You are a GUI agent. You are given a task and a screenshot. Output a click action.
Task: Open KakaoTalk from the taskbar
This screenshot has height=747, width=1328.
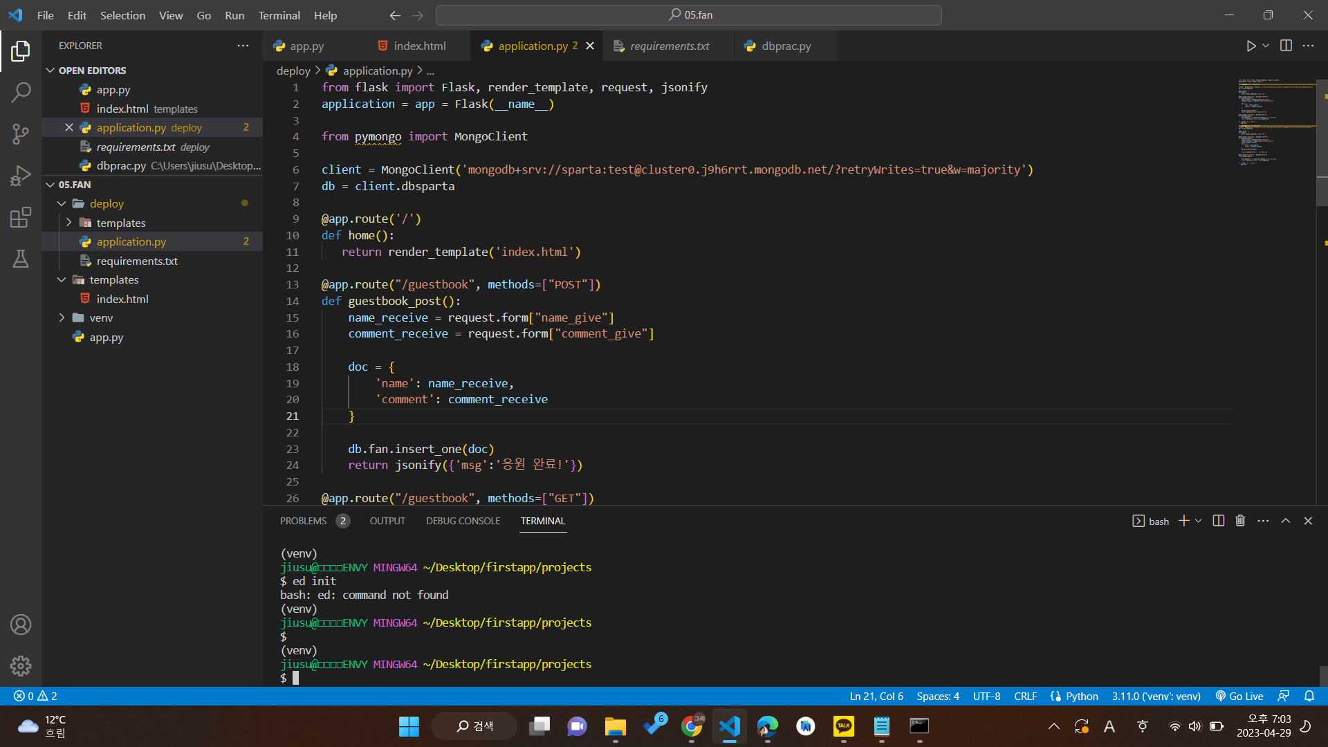coord(844,726)
